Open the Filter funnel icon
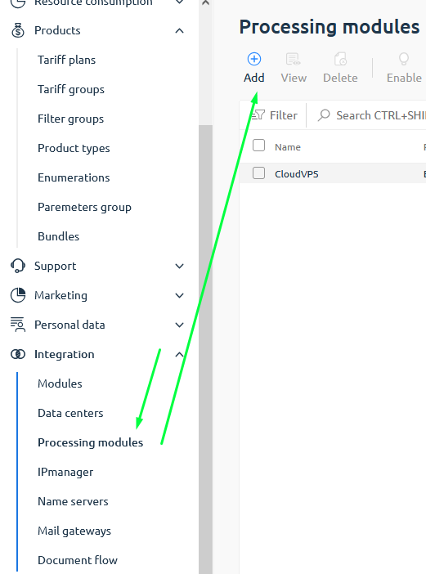The width and height of the screenshot is (426, 574). coord(258,115)
